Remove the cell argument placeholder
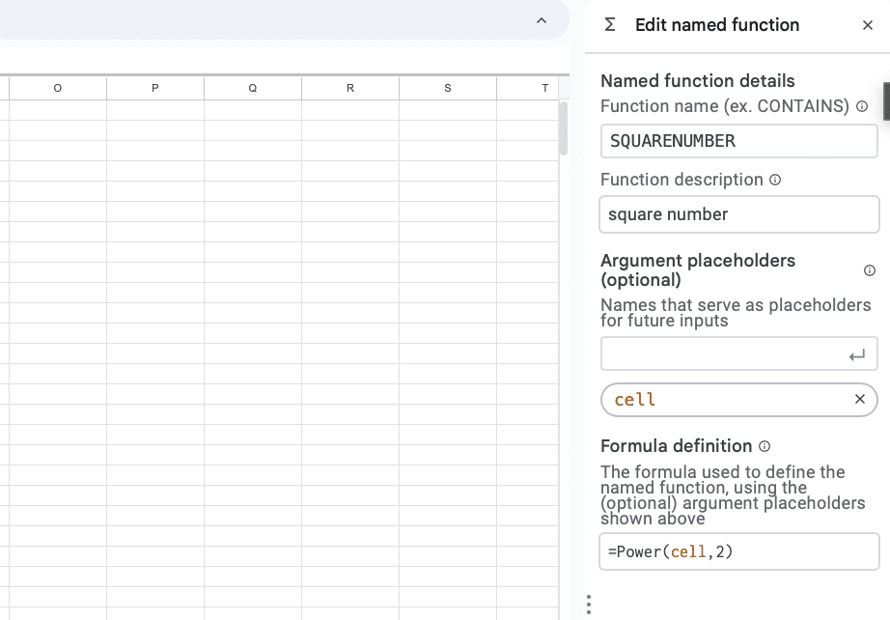890x620 pixels. pyautogui.click(x=860, y=399)
